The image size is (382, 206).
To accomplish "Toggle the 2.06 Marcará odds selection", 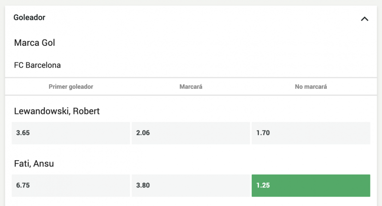I will pyautogui.click(x=191, y=133).
